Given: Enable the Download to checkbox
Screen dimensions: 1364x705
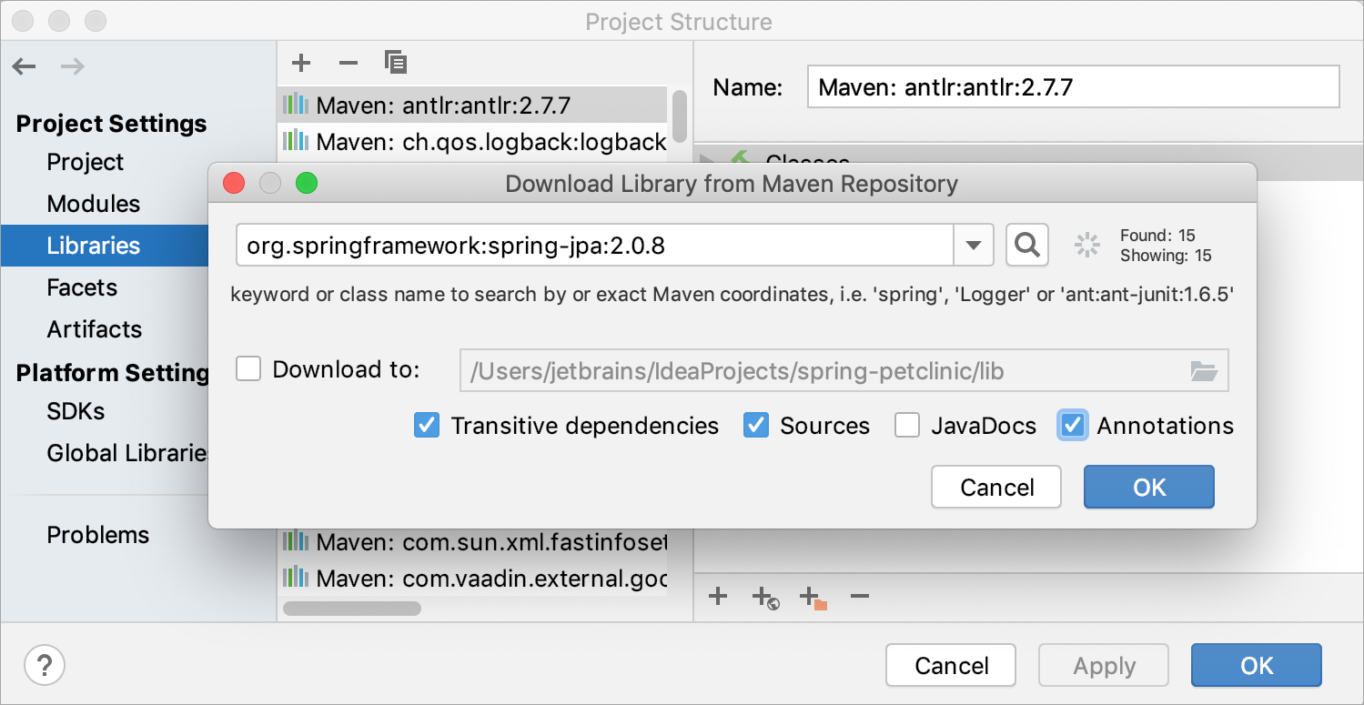Looking at the screenshot, I should pyautogui.click(x=248, y=369).
